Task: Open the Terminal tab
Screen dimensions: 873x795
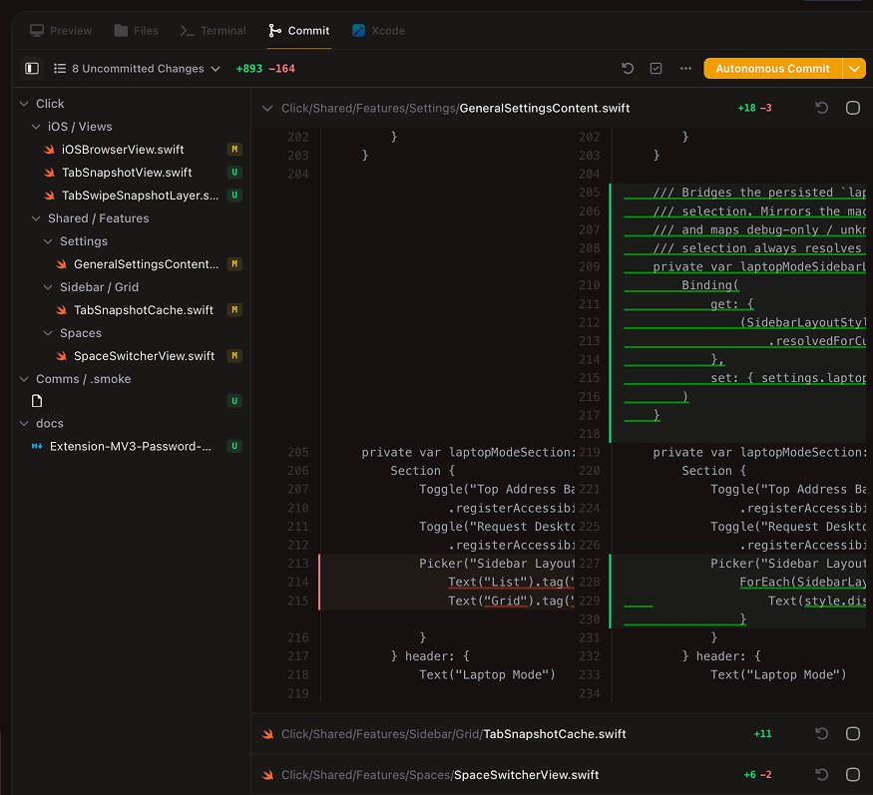Action: [x=214, y=31]
